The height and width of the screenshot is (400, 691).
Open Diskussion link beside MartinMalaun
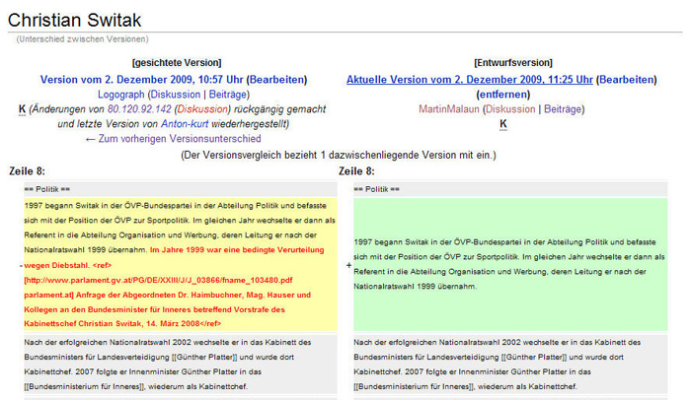[510, 109]
